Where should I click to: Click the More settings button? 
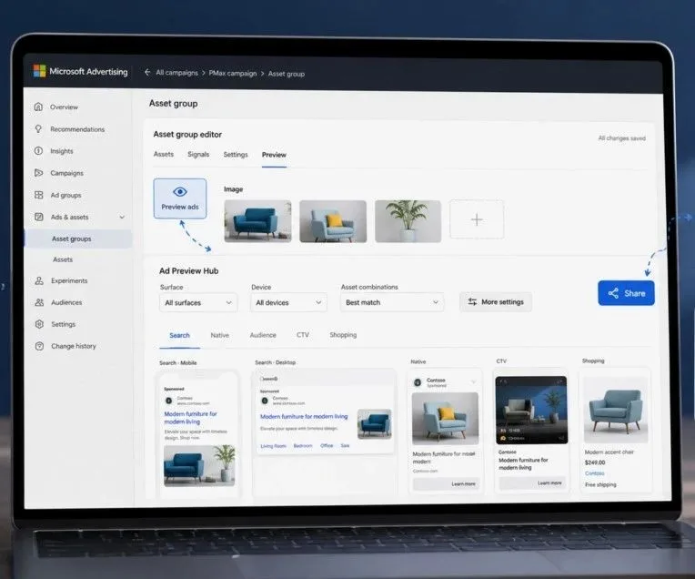coord(496,301)
